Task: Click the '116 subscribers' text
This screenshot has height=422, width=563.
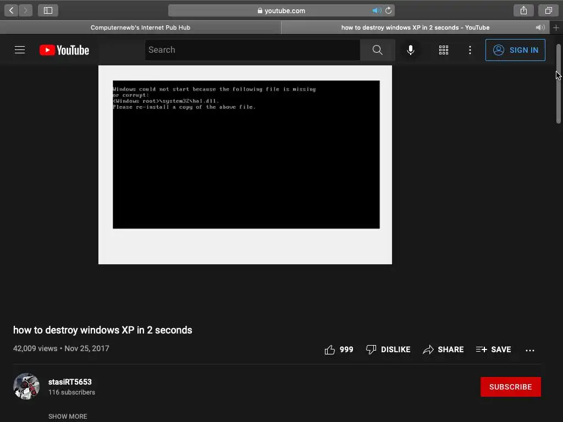Action: pos(72,392)
